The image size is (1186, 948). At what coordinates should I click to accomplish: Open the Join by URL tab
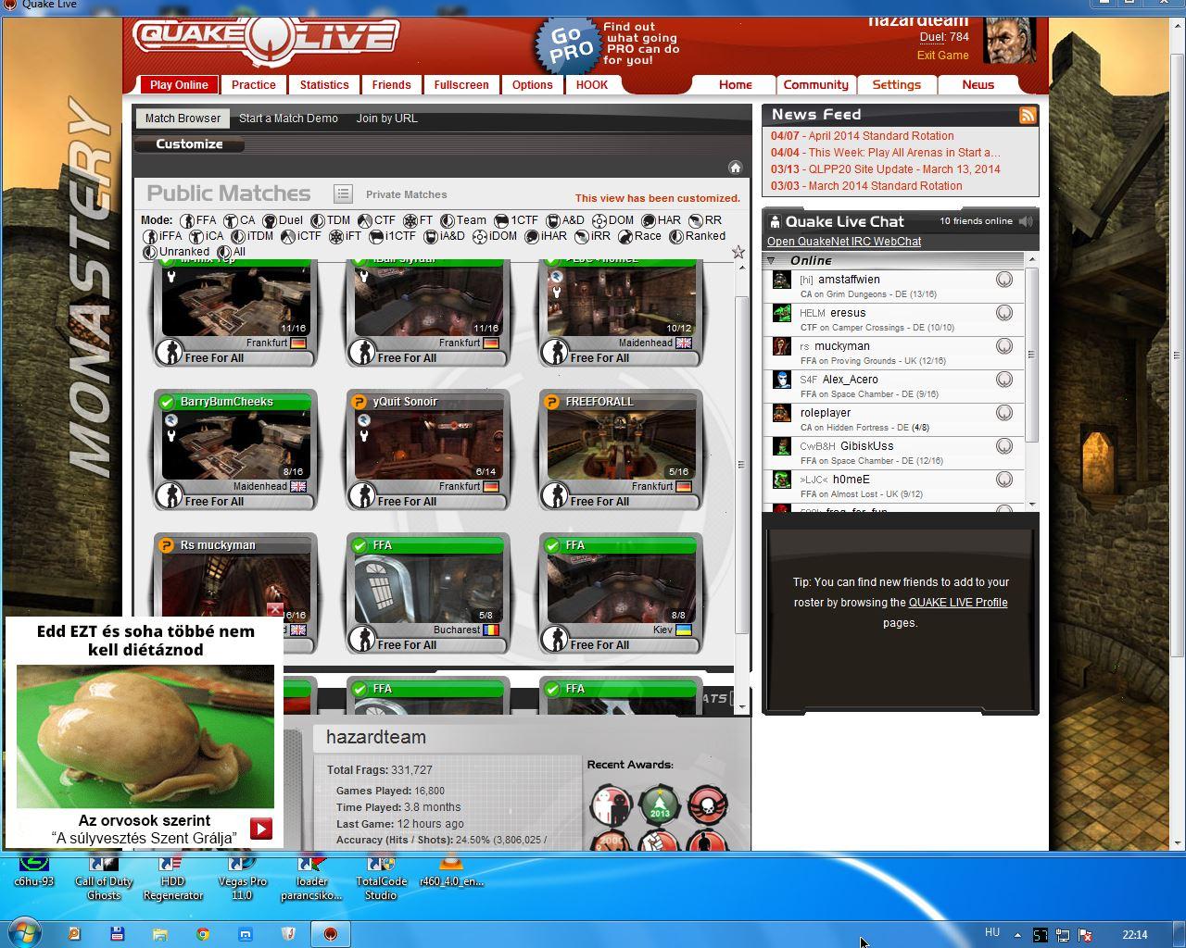(386, 118)
